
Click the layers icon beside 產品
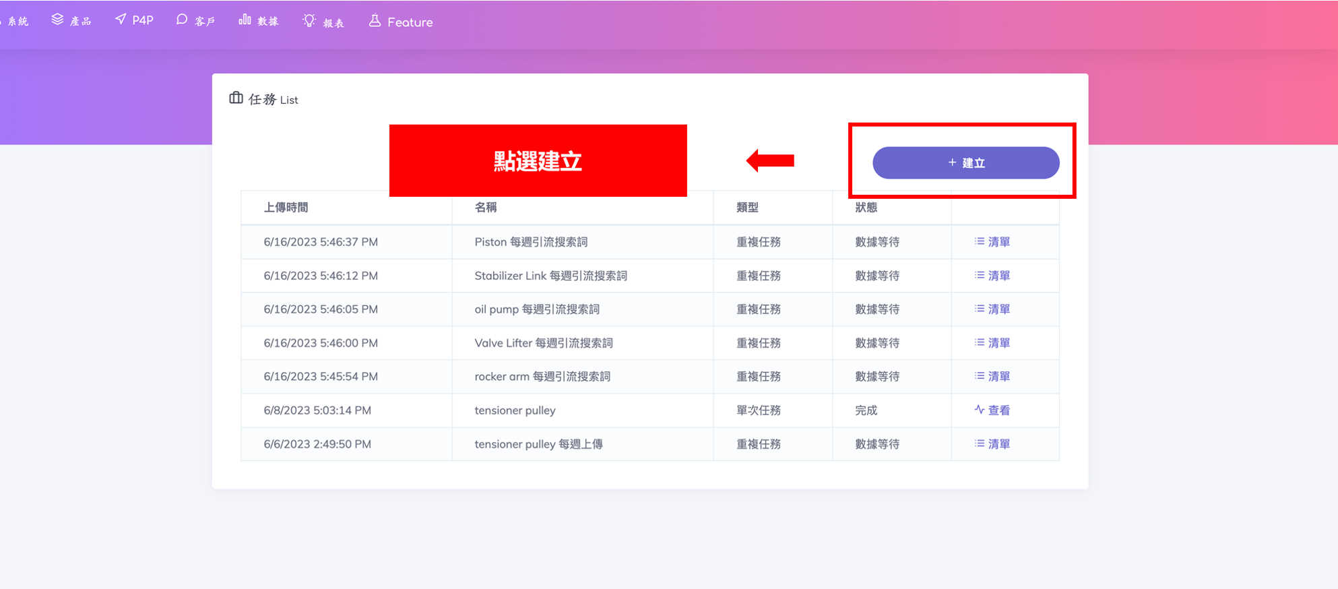point(57,20)
